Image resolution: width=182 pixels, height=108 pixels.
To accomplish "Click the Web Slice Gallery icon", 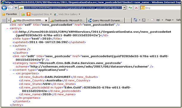I will [56, 14].
